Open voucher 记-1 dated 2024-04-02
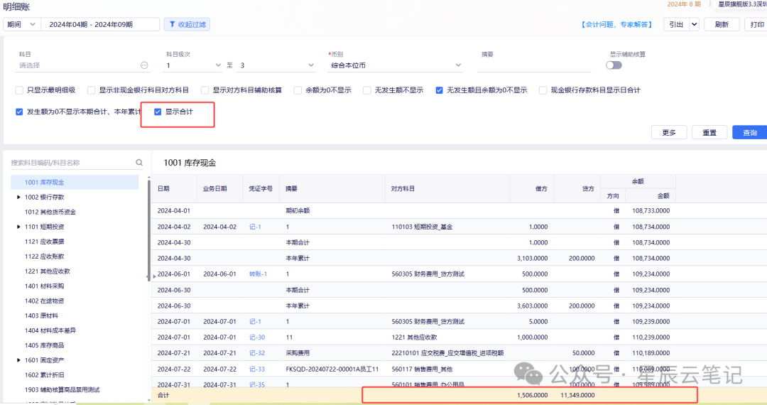The image size is (767, 405). pos(255,227)
